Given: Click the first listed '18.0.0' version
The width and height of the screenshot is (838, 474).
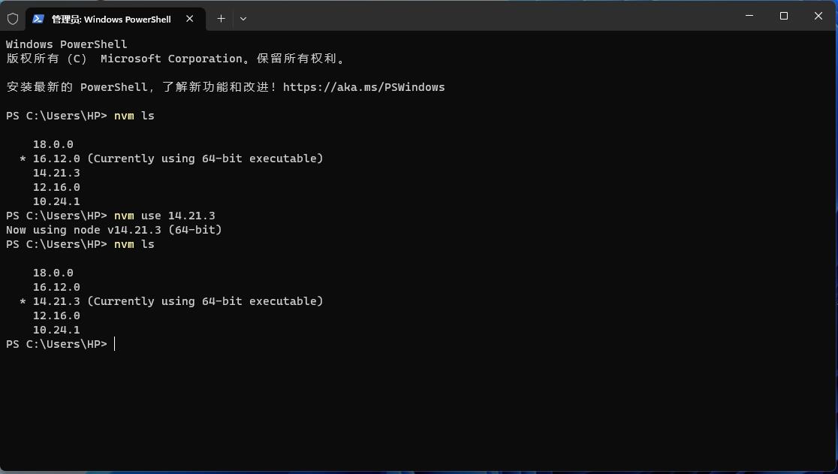Looking at the screenshot, I should click(x=53, y=144).
